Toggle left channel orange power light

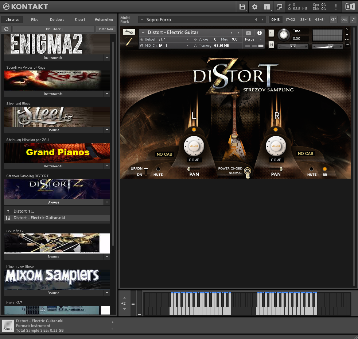tap(194, 129)
